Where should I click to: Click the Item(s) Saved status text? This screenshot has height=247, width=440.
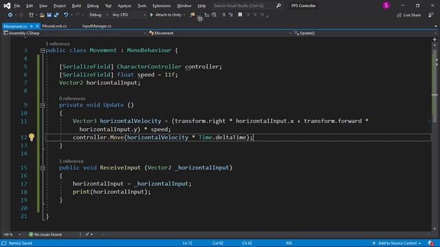[x=20, y=243]
